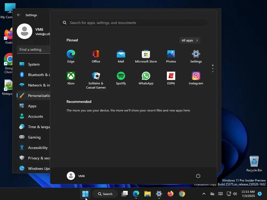Open Network & internet in Settings sidebar
The image size is (267, 200).
[x=34, y=85]
